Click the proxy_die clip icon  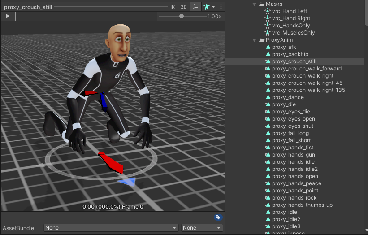268,104
